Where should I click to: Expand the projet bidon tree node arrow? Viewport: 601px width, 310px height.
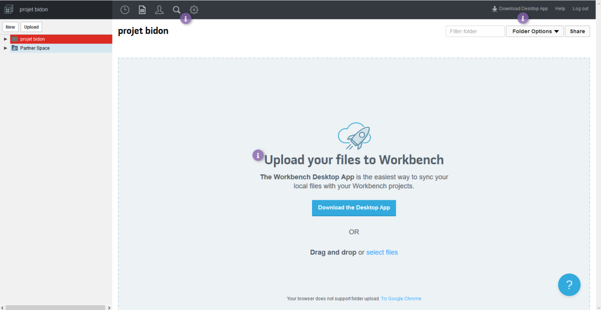pos(6,39)
